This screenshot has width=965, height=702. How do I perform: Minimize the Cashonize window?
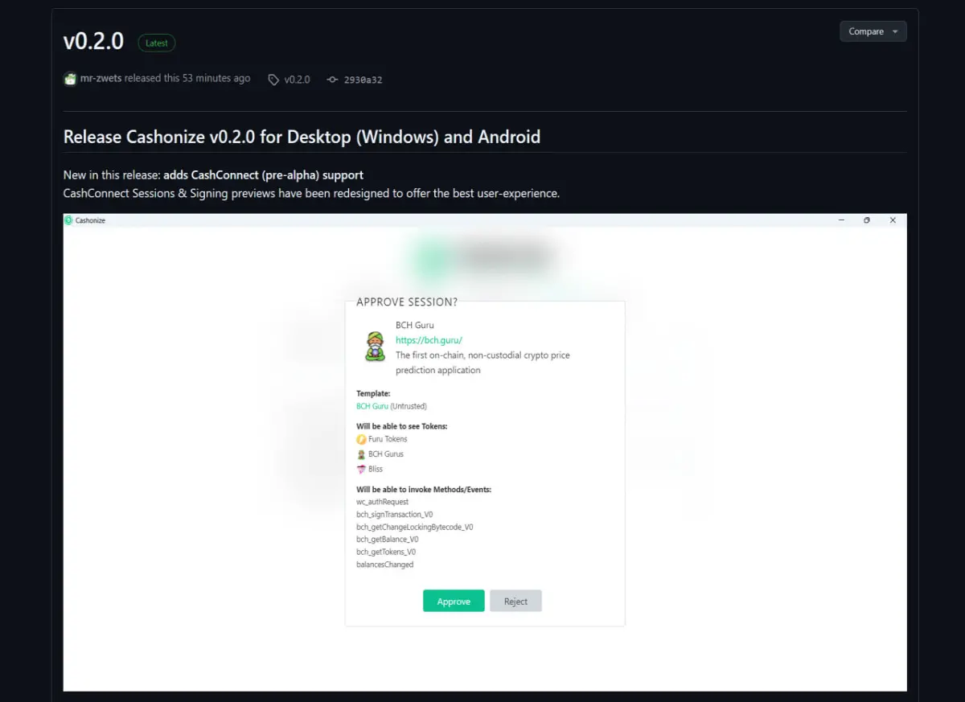(x=841, y=220)
